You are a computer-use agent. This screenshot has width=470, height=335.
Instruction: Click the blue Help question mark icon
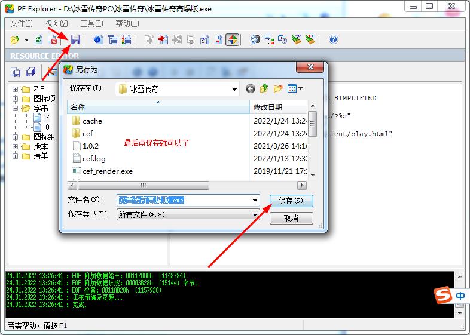point(334,39)
